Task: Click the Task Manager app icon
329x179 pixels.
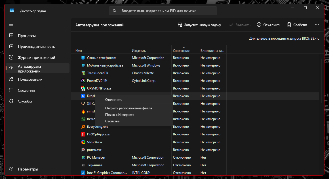Action: tap(12, 11)
